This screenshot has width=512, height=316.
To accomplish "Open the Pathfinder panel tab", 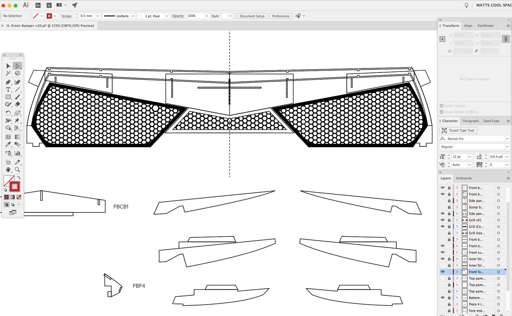I will tap(486, 26).
